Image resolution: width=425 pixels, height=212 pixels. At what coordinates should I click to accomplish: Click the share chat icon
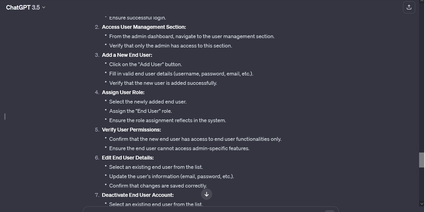(x=409, y=7)
